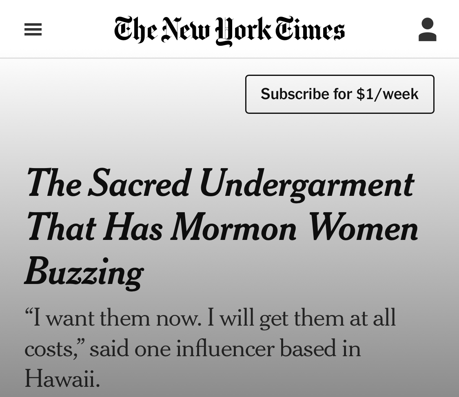
Task: Open the hamburger sections menu
Action: coord(33,29)
